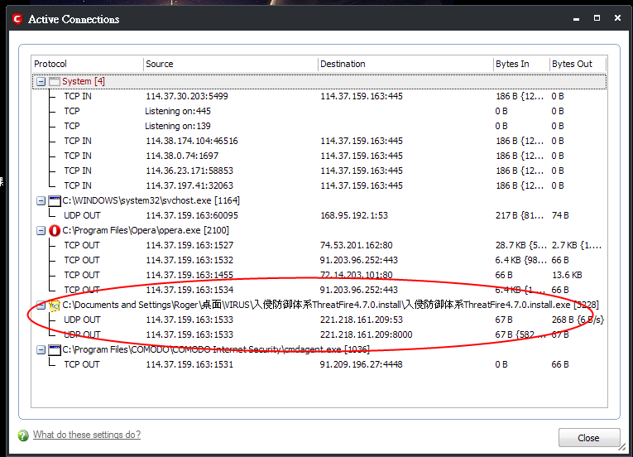Open 'What do these settings do?' link
Viewport: 633px width, 457px height.
(87, 435)
